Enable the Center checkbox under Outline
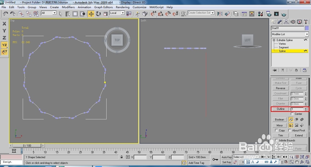311x167 pixels. (292, 114)
